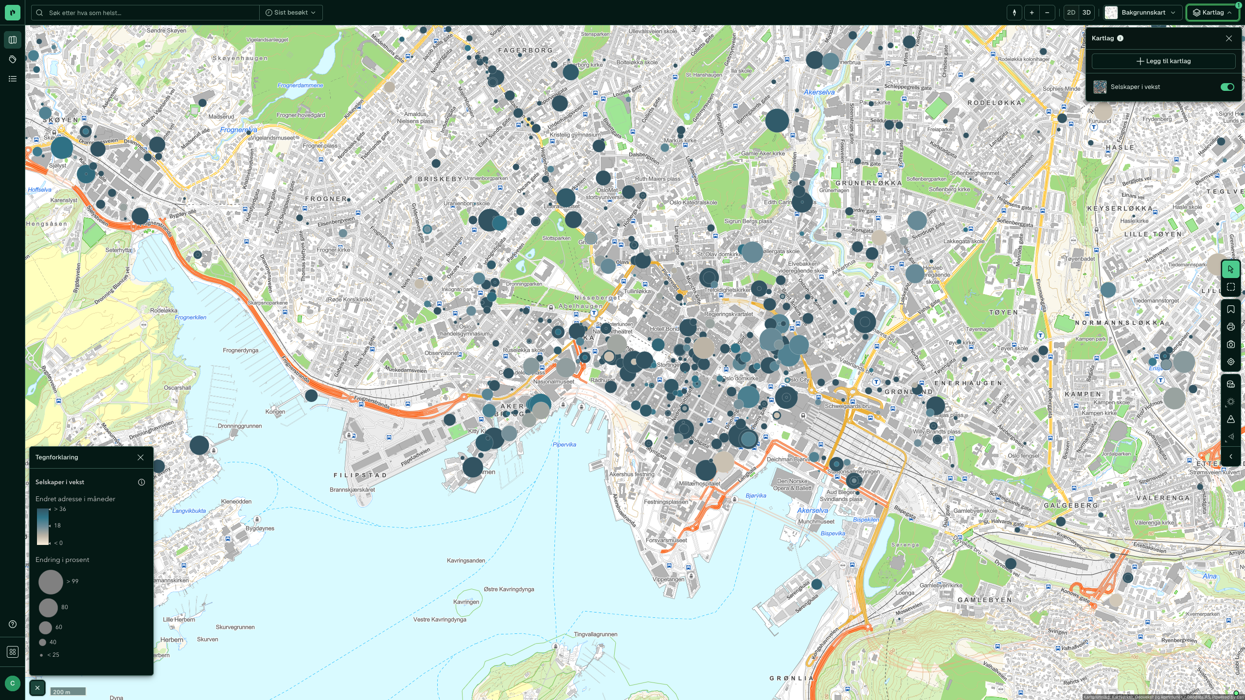Reset map orientation with the compass button
The height and width of the screenshot is (700, 1245).
pyautogui.click(x=1014, y=13)
